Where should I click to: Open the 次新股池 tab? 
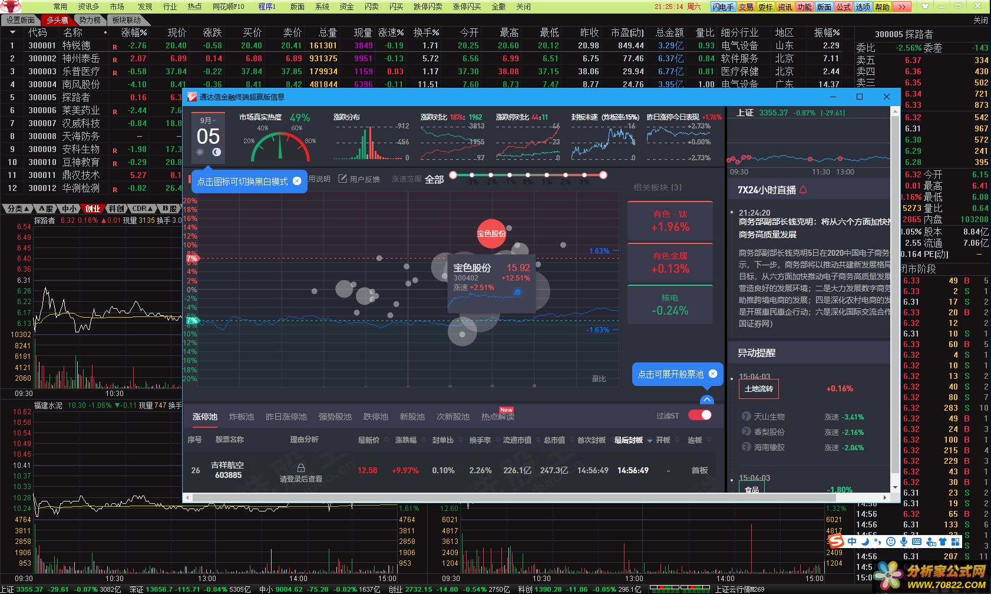[453, 417]
